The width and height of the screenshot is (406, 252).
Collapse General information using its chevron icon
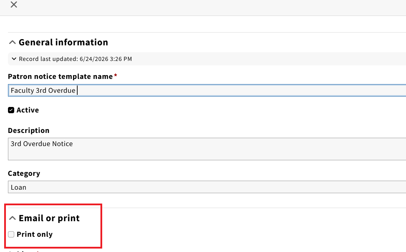click(x=12, y=42)
